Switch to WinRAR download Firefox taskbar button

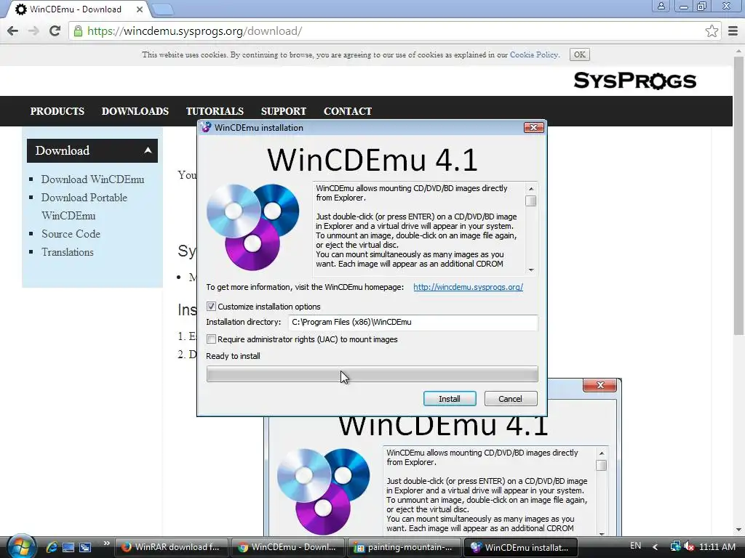tap(172, 547)
